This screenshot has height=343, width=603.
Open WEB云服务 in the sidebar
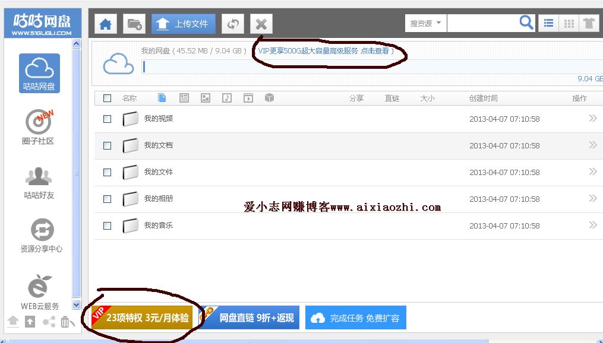[40, 292]
